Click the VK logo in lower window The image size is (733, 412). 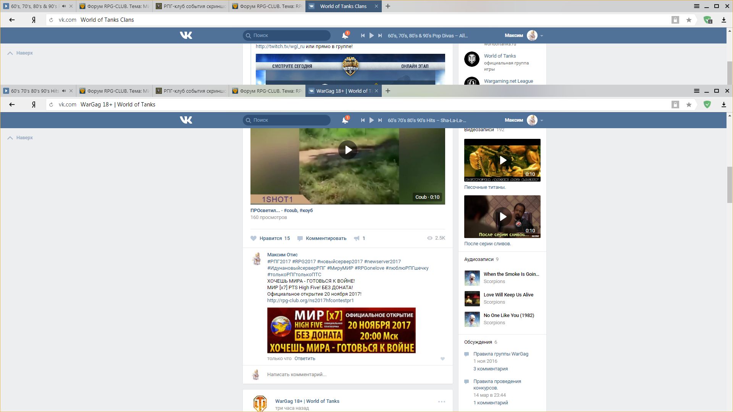(x=186, y=120)
